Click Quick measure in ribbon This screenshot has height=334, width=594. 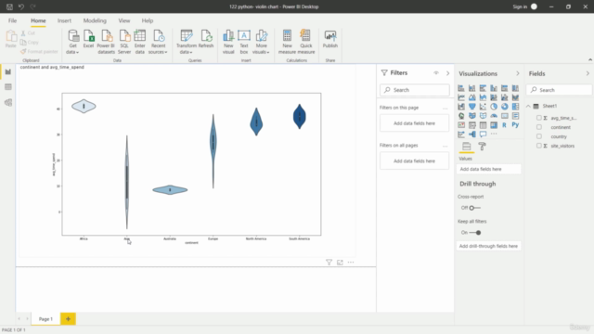[306, 42]
